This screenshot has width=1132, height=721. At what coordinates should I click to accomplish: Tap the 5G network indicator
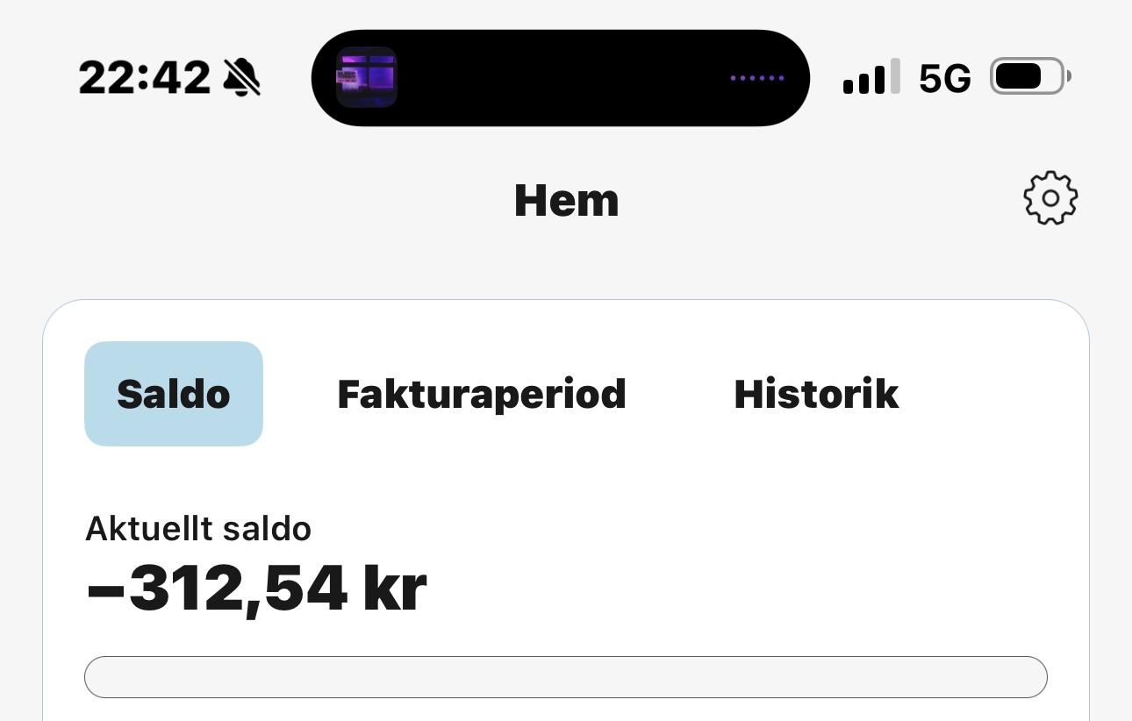[945, 79]
